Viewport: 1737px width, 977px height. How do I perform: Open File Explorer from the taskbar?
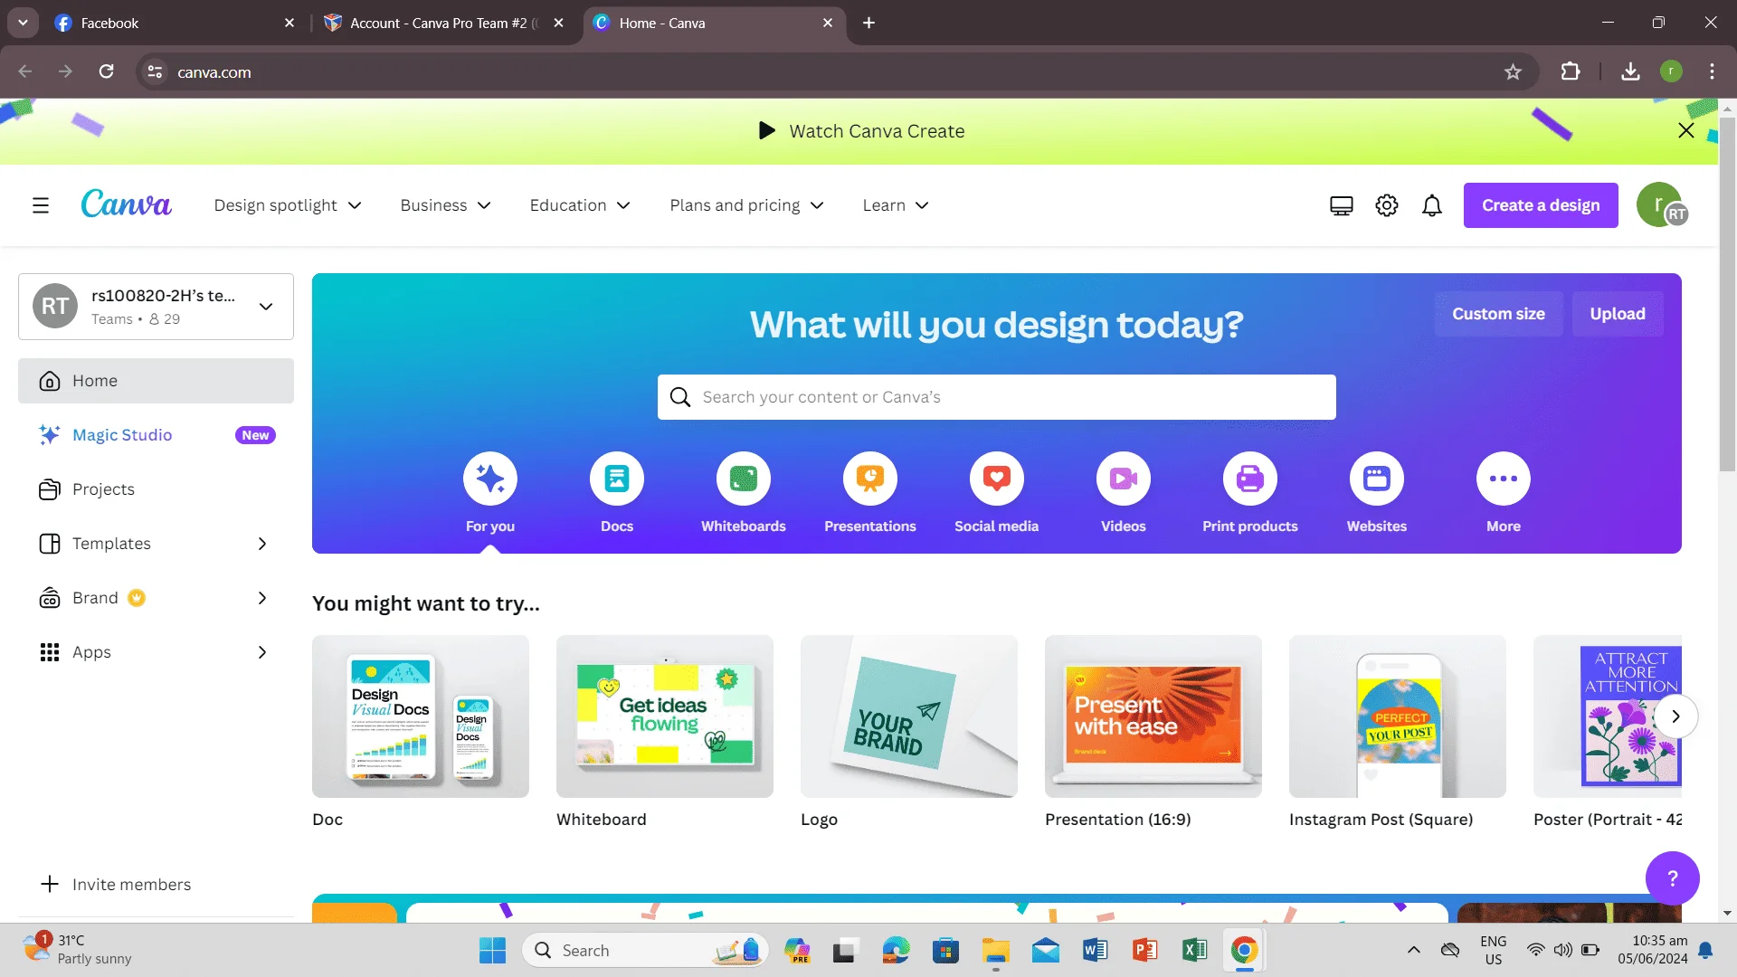995,950
